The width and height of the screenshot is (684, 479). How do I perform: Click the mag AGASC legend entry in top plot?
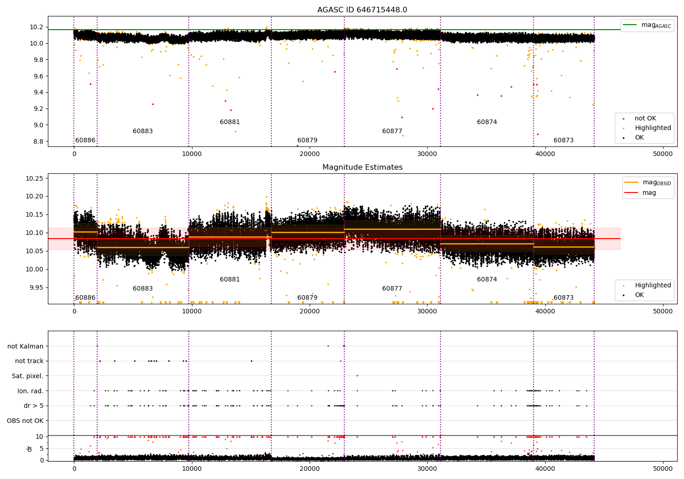647,25
